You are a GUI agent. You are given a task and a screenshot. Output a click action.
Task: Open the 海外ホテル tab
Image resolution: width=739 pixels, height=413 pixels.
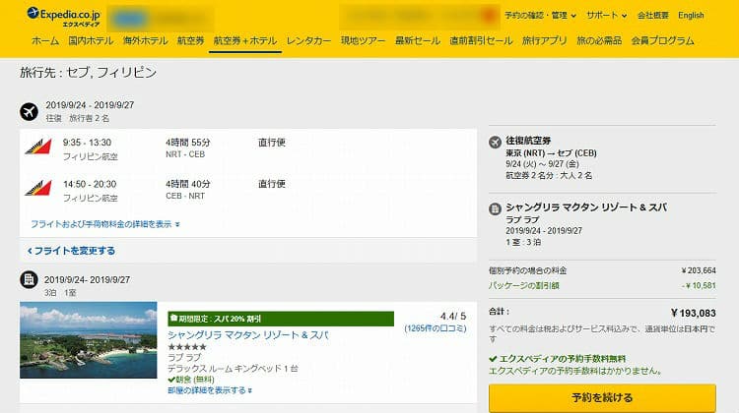coord(145,41)
